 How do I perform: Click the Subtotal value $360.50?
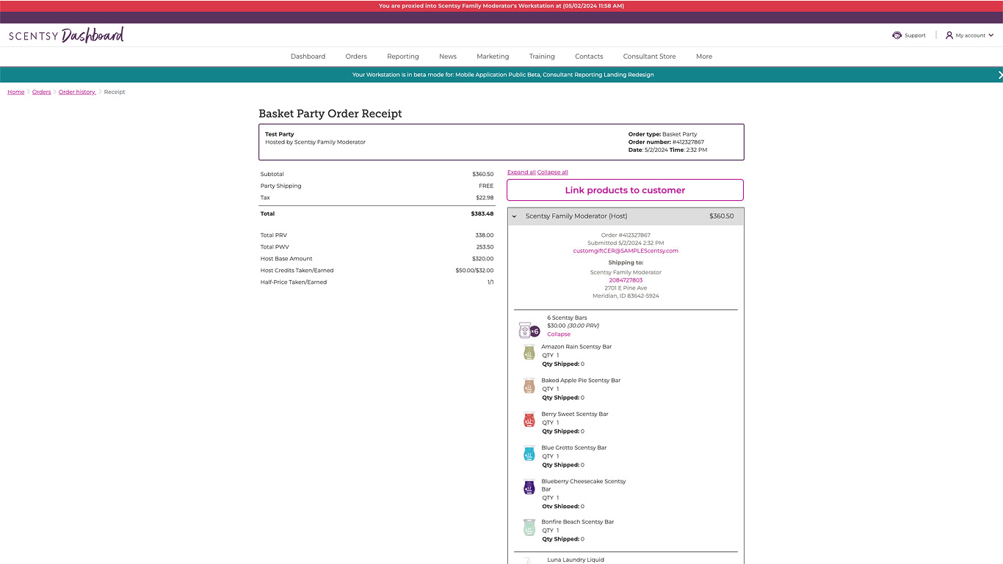coord(483,175)
